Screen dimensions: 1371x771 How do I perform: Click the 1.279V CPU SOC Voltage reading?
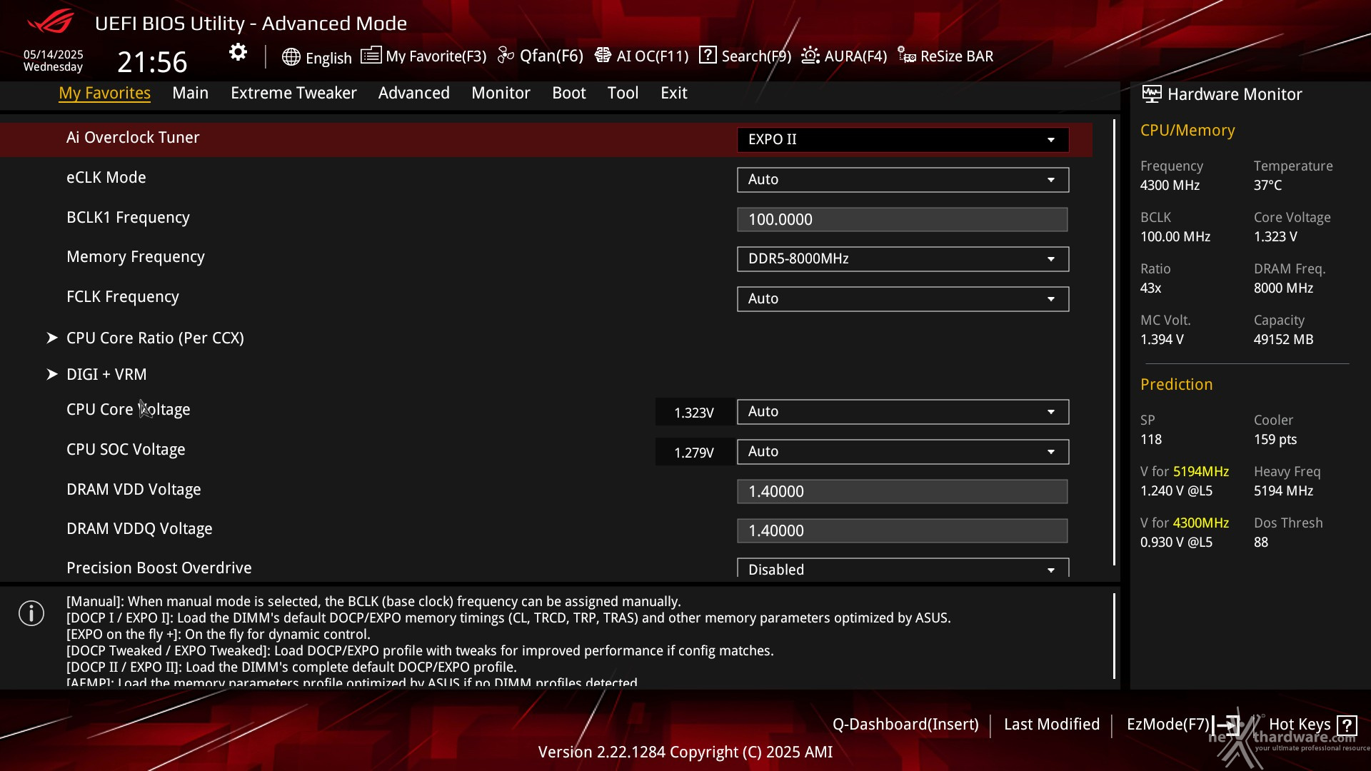coord(694,453)
